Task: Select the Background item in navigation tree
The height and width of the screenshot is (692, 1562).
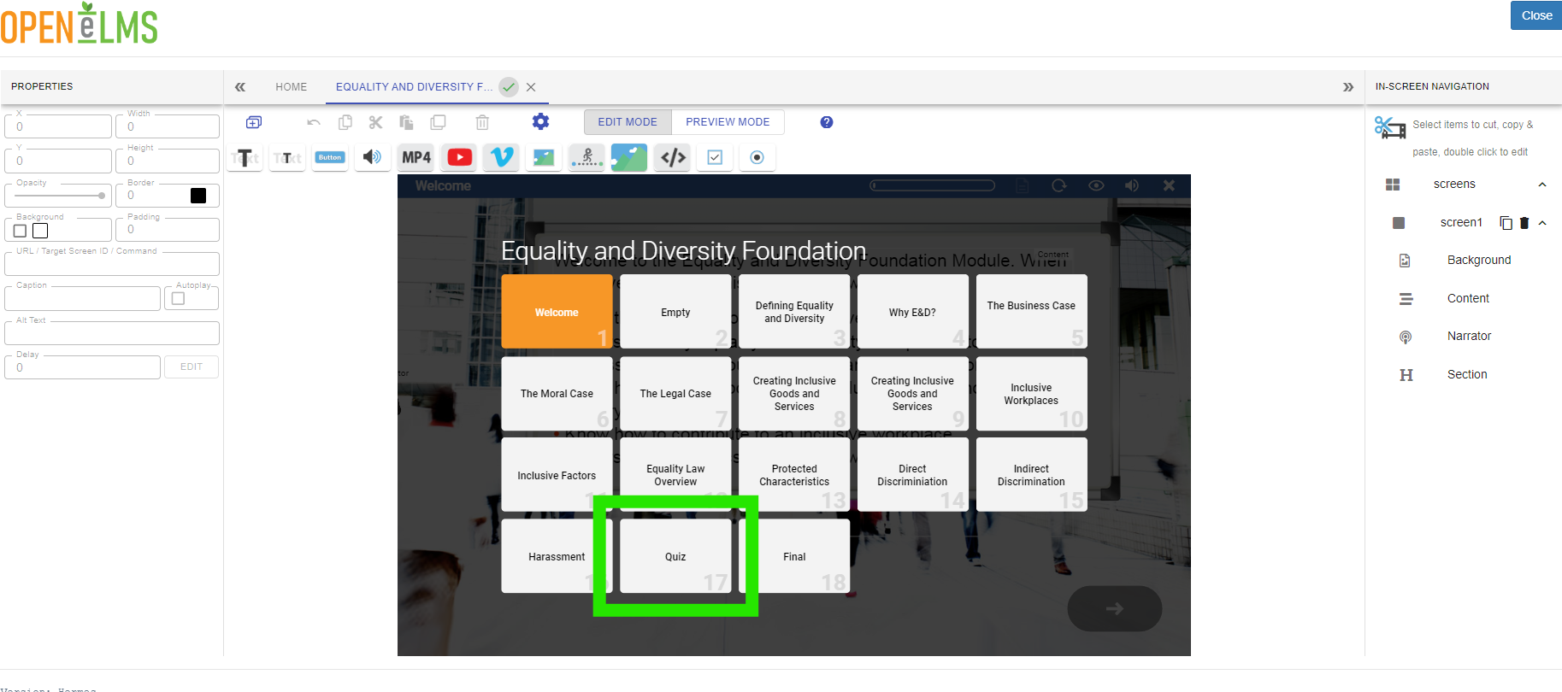Action: click(x=1479, y=261)
